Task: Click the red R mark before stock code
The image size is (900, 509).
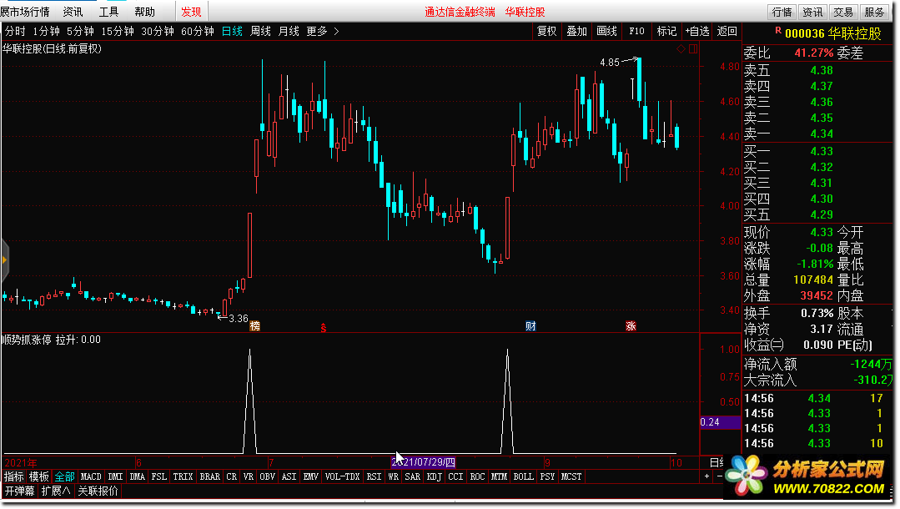Action: [777, 30]
